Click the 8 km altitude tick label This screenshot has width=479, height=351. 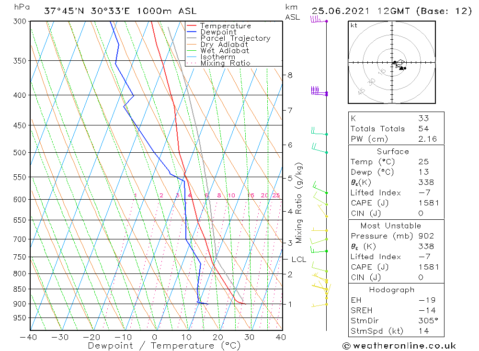coord(290,75)
